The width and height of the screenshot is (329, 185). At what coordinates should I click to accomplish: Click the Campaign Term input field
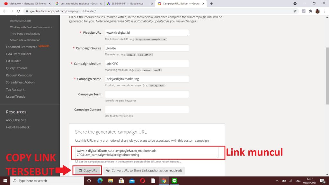[x=147, y=94]
